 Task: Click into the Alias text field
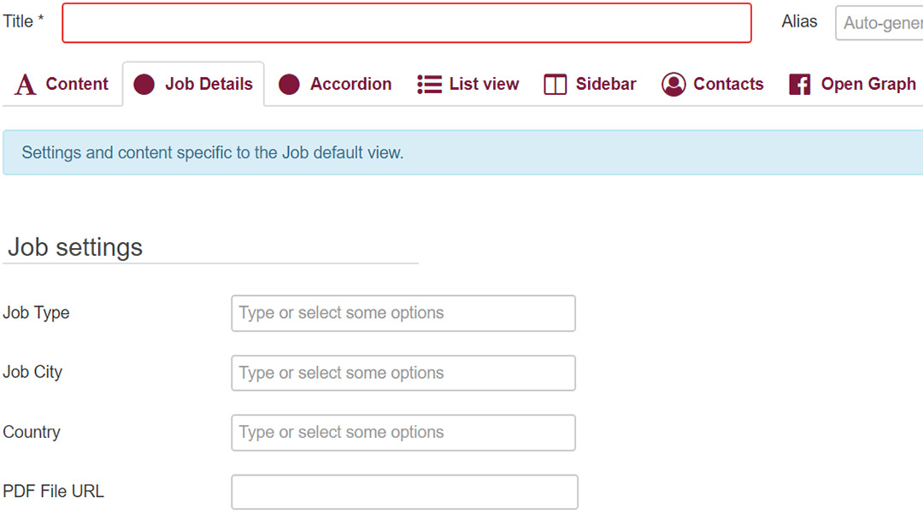click(879, 23)
